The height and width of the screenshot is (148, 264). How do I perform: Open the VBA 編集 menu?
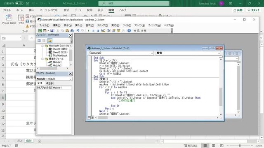tap(57, 25)
